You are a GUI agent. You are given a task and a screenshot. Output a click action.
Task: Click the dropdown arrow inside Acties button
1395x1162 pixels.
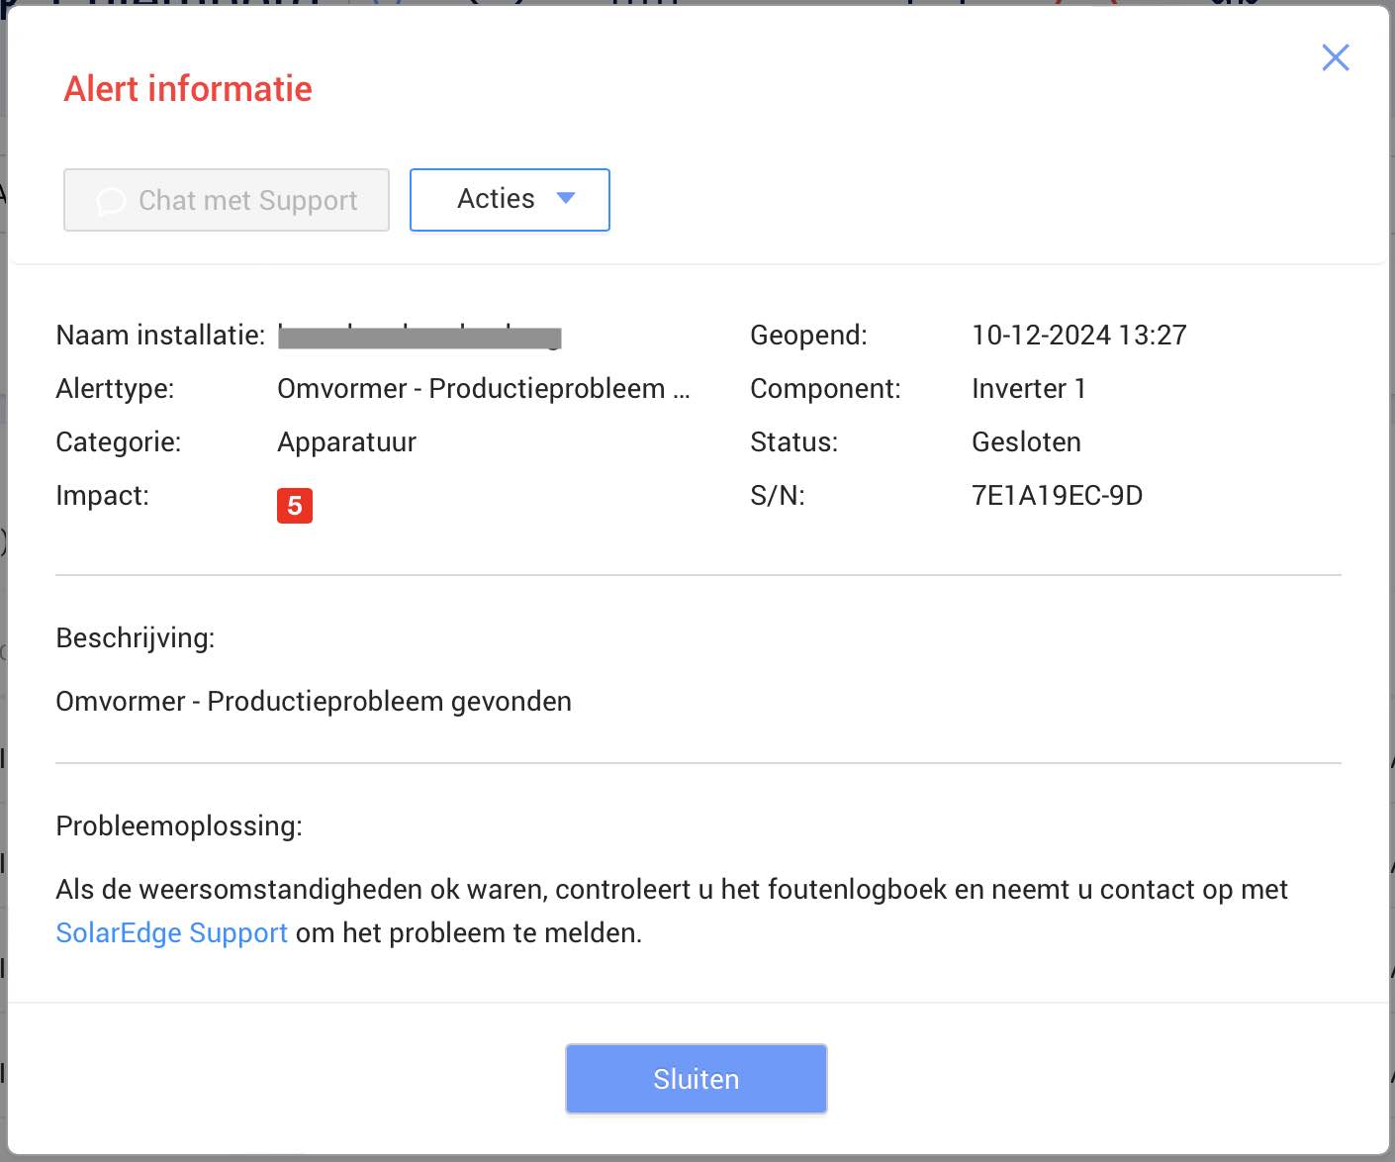pyautogui.click(x=566, y=199)
